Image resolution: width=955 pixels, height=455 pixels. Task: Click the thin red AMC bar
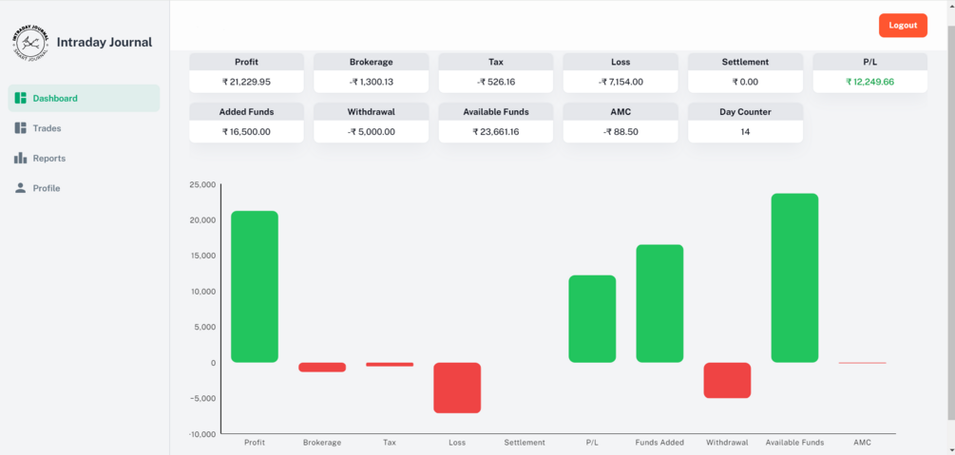(x=863, y=363)
